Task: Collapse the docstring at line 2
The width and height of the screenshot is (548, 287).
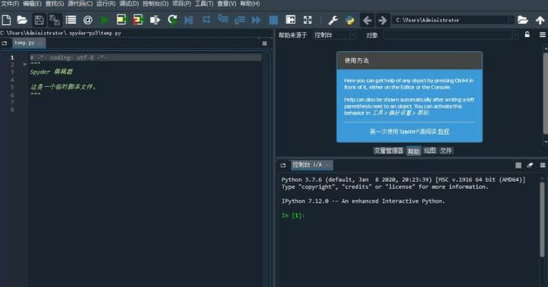Action: (24, 64)
